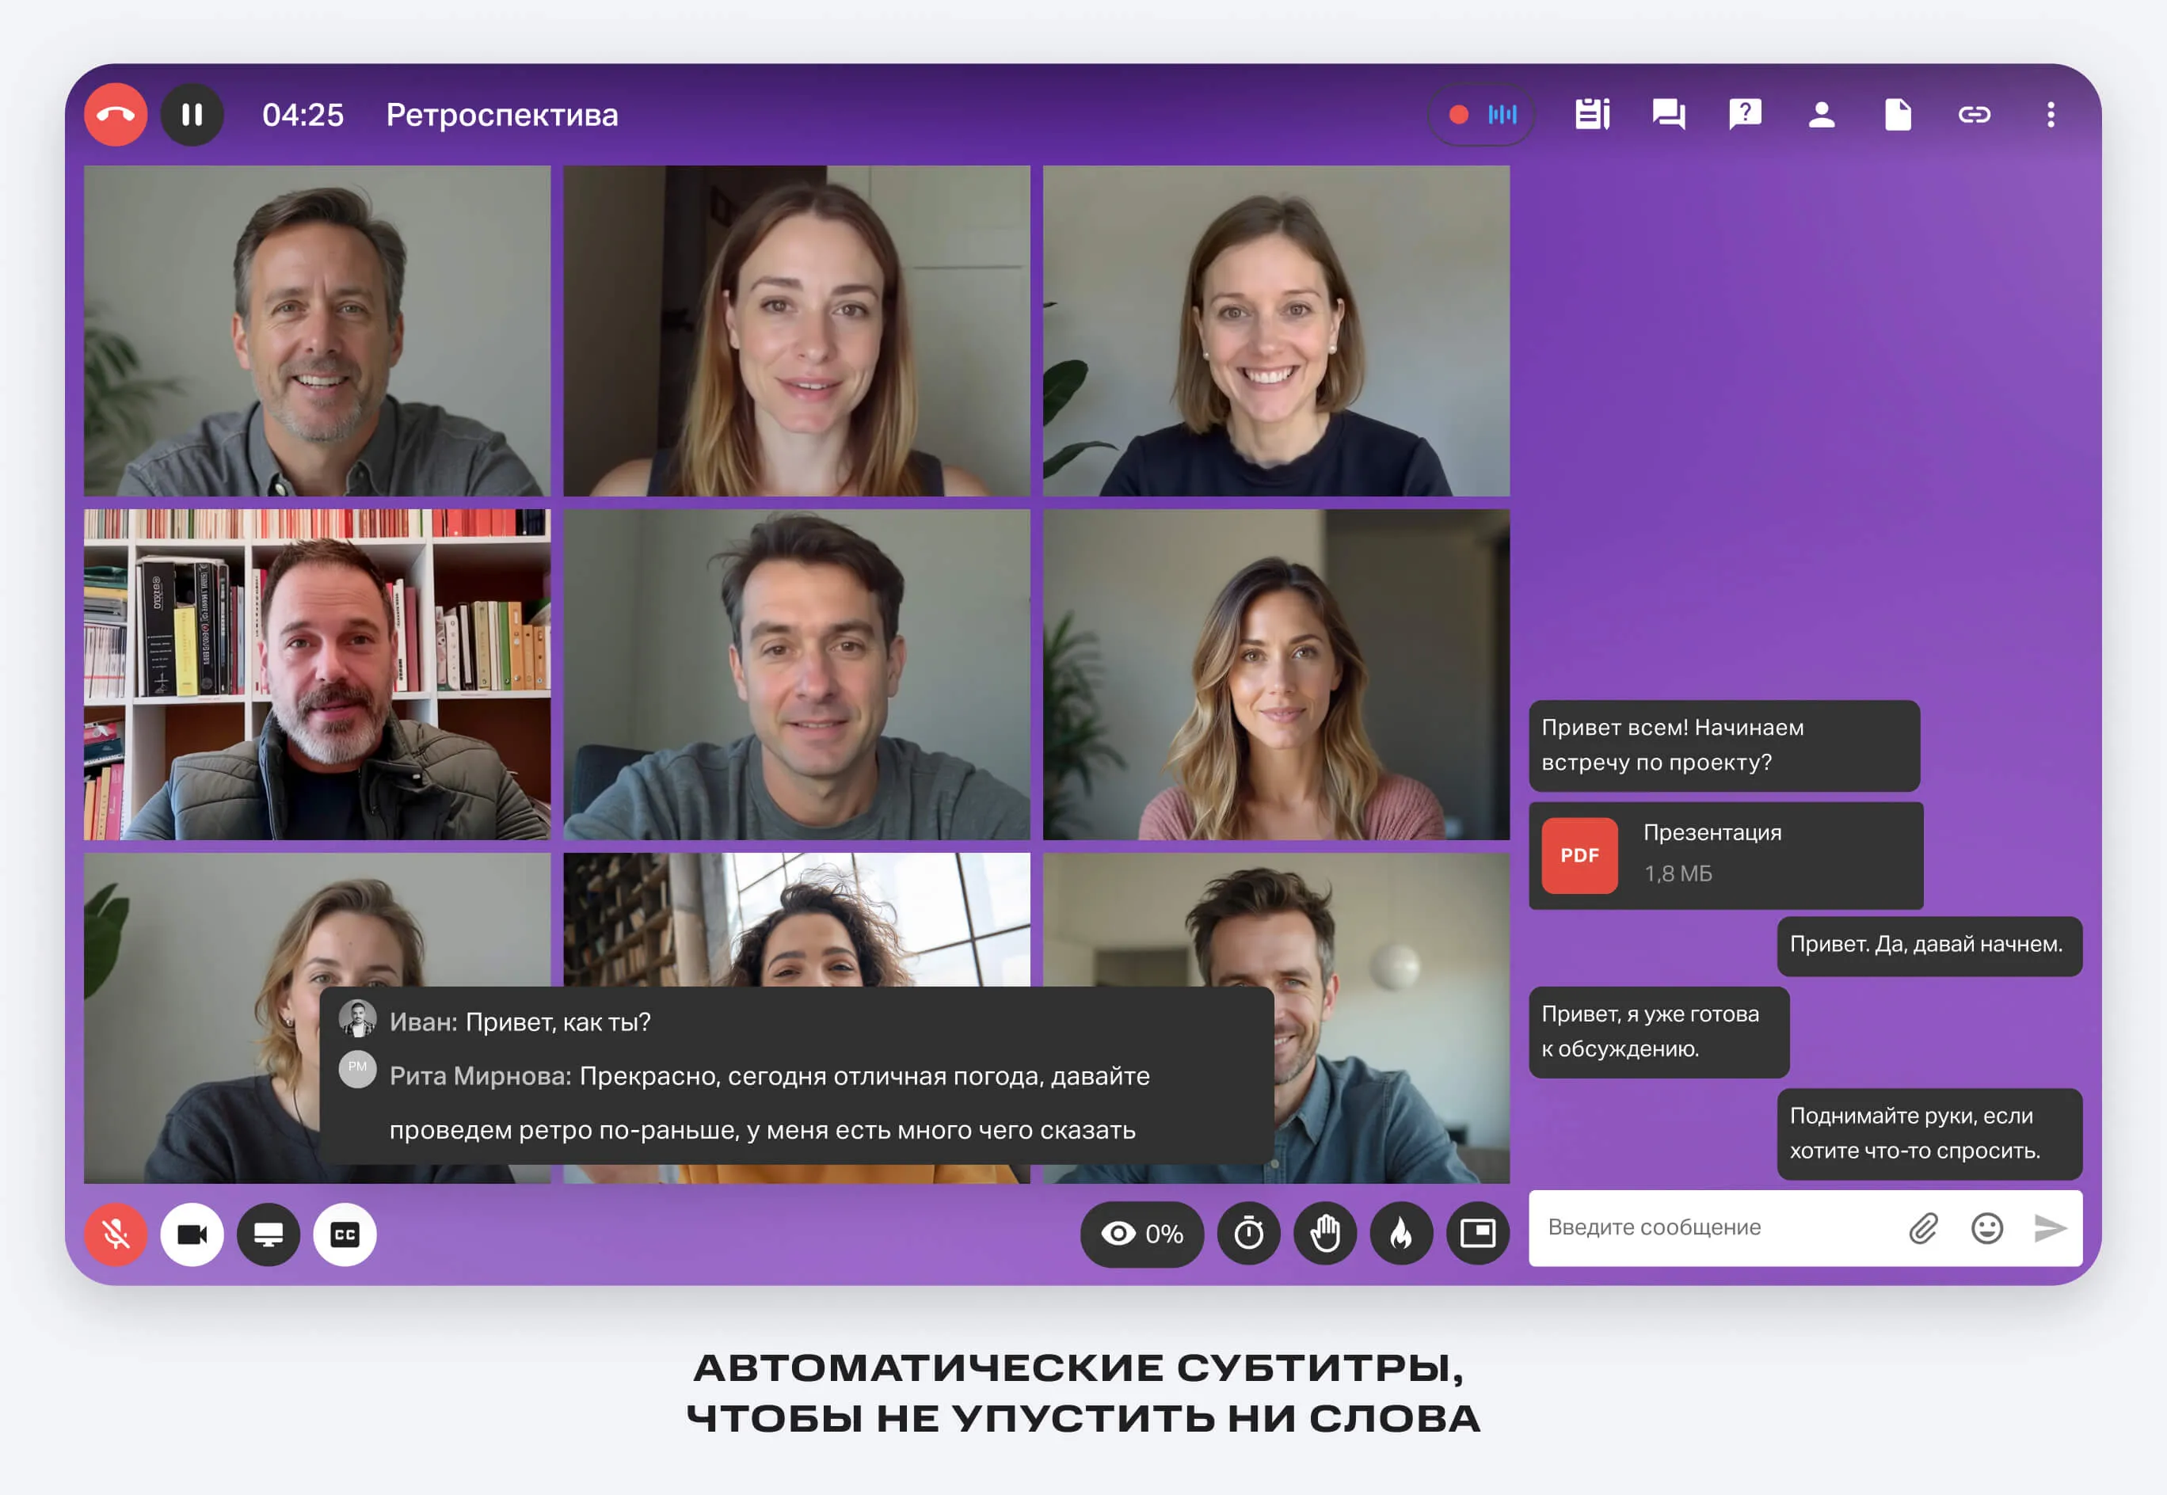Unmute the microphone
The width and height of the screenshot is (2167, 1495).
(115, 1234)
